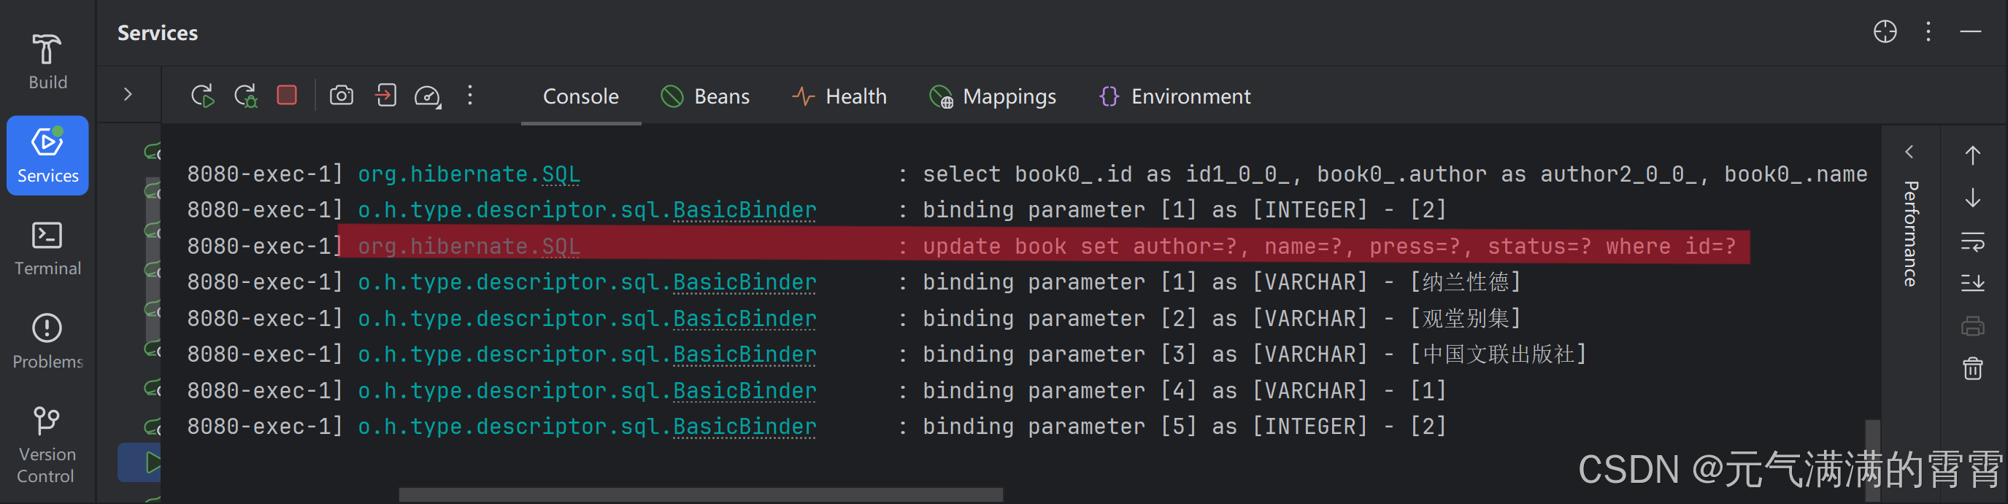Screen dimensions: 2008x504
Task: Click the crosshair target icon in header
Action: point(1885,32)
